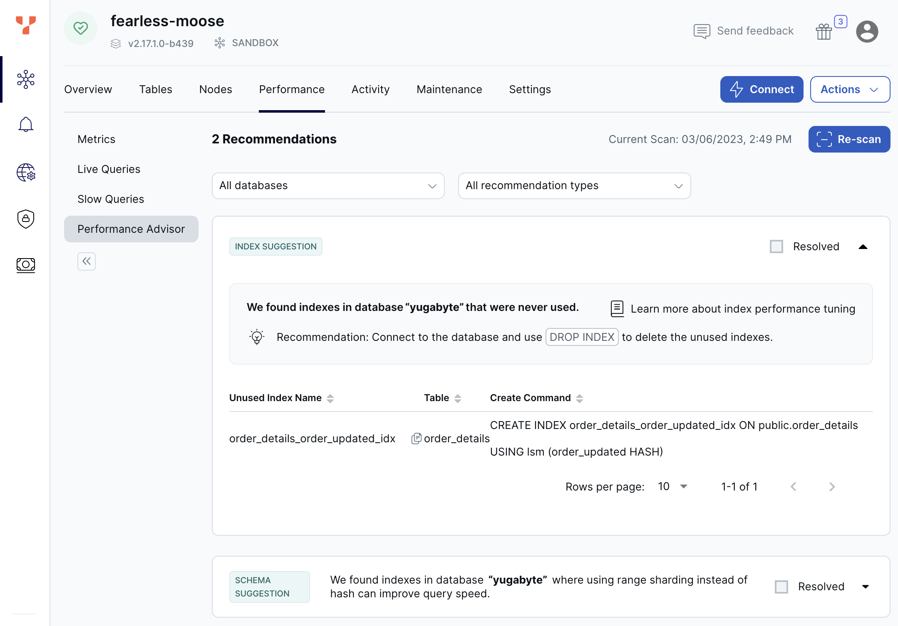Screen dimensions: 898x626
Task: Mark the index suggestion as Resolved
Action: coord(776,246)
